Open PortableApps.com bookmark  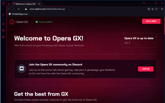(18, 14)
